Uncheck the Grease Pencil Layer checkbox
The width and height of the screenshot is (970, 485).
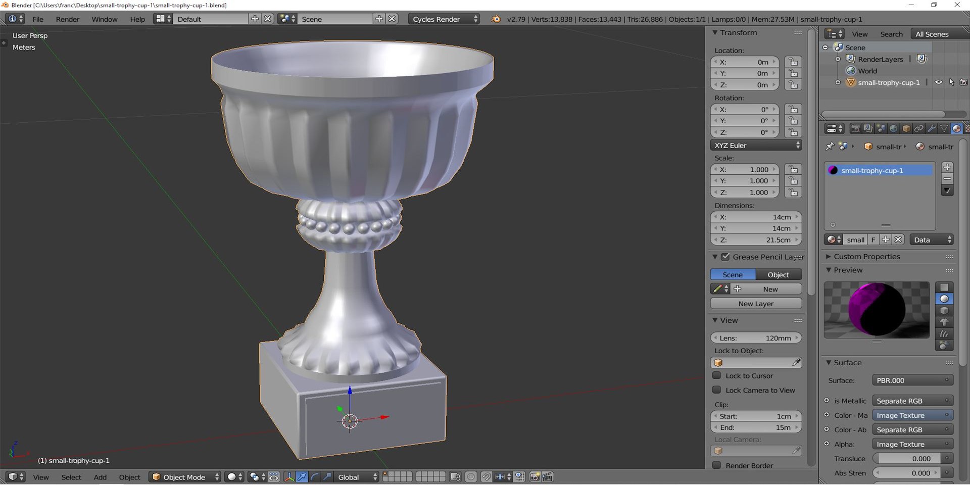click(725, 257)
